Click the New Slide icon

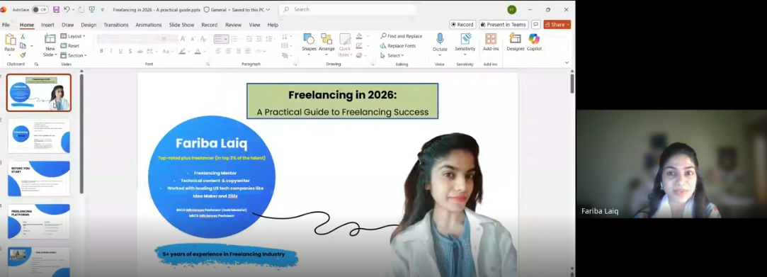point(50,39)
